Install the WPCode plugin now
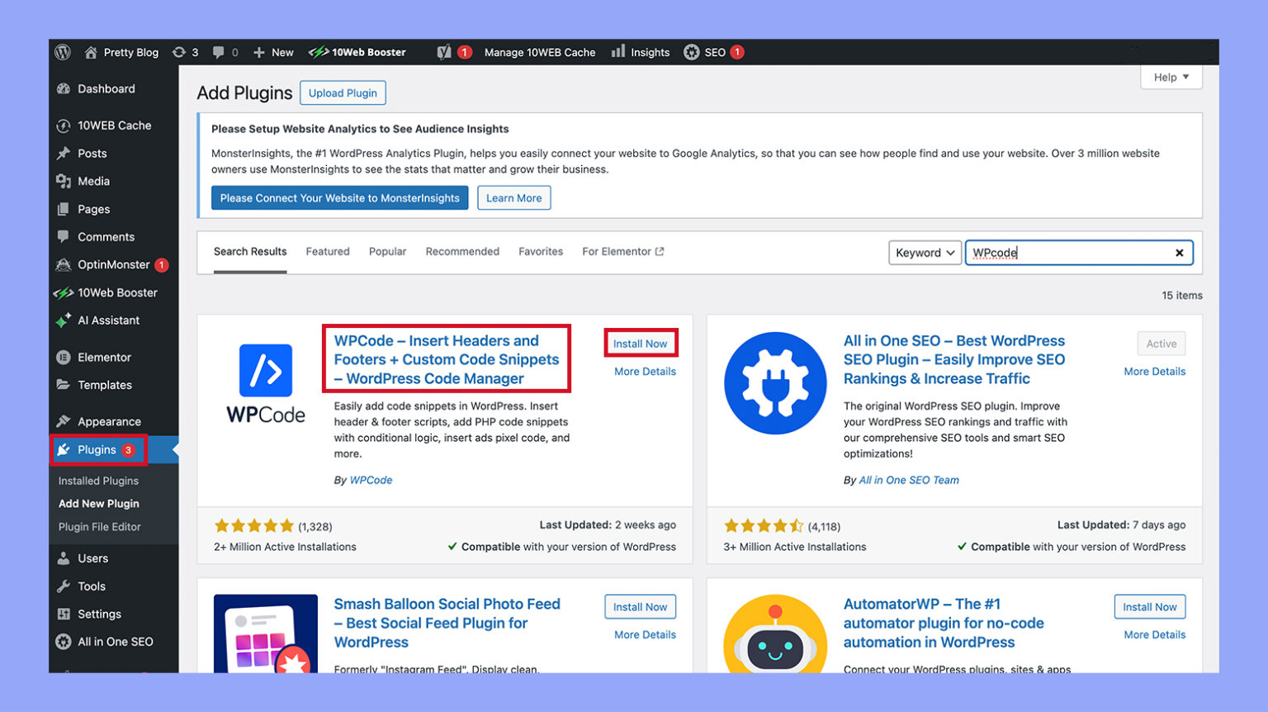This screenshot has width=1268, height=712. pyautogui.click(x=640, y=344)
